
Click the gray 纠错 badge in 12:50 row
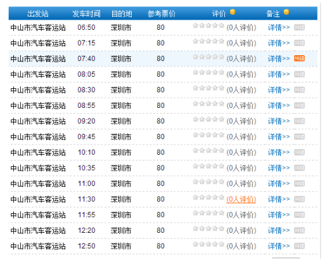tap(299, 246)
